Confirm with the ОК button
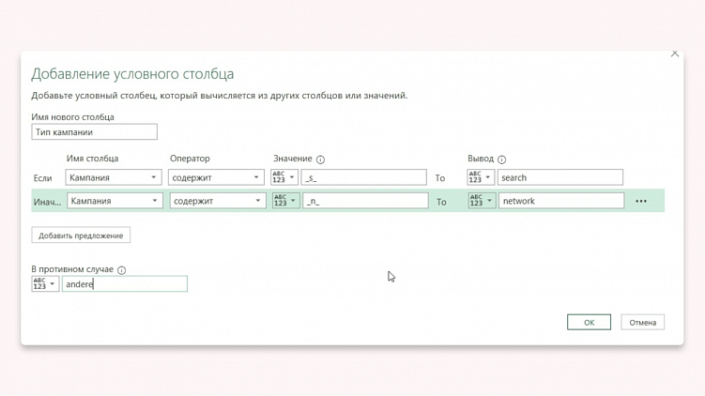This screenshot has height=396, width=705. 589,322
